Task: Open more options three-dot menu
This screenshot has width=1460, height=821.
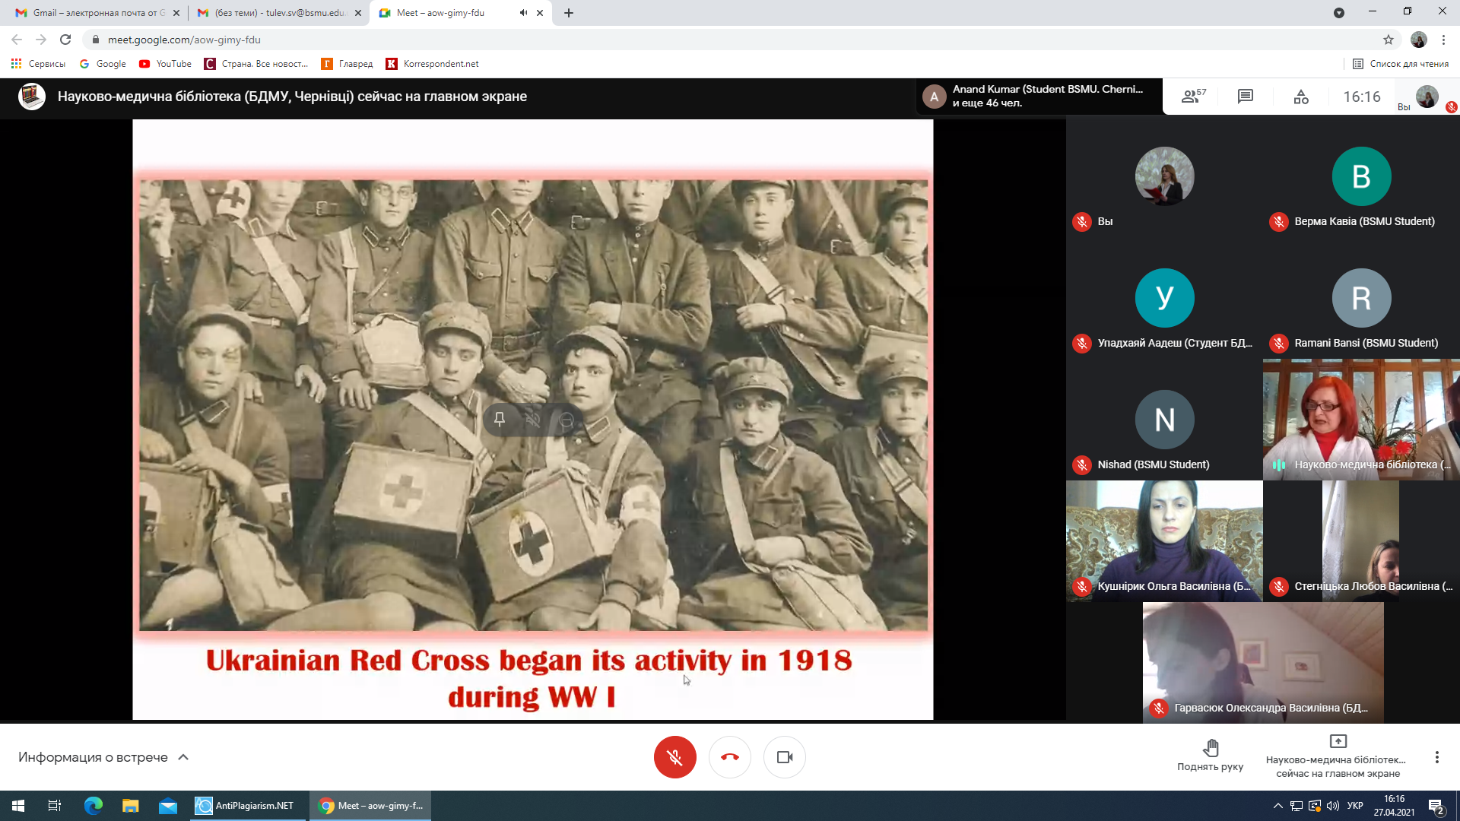Action: click(1436, 757)
